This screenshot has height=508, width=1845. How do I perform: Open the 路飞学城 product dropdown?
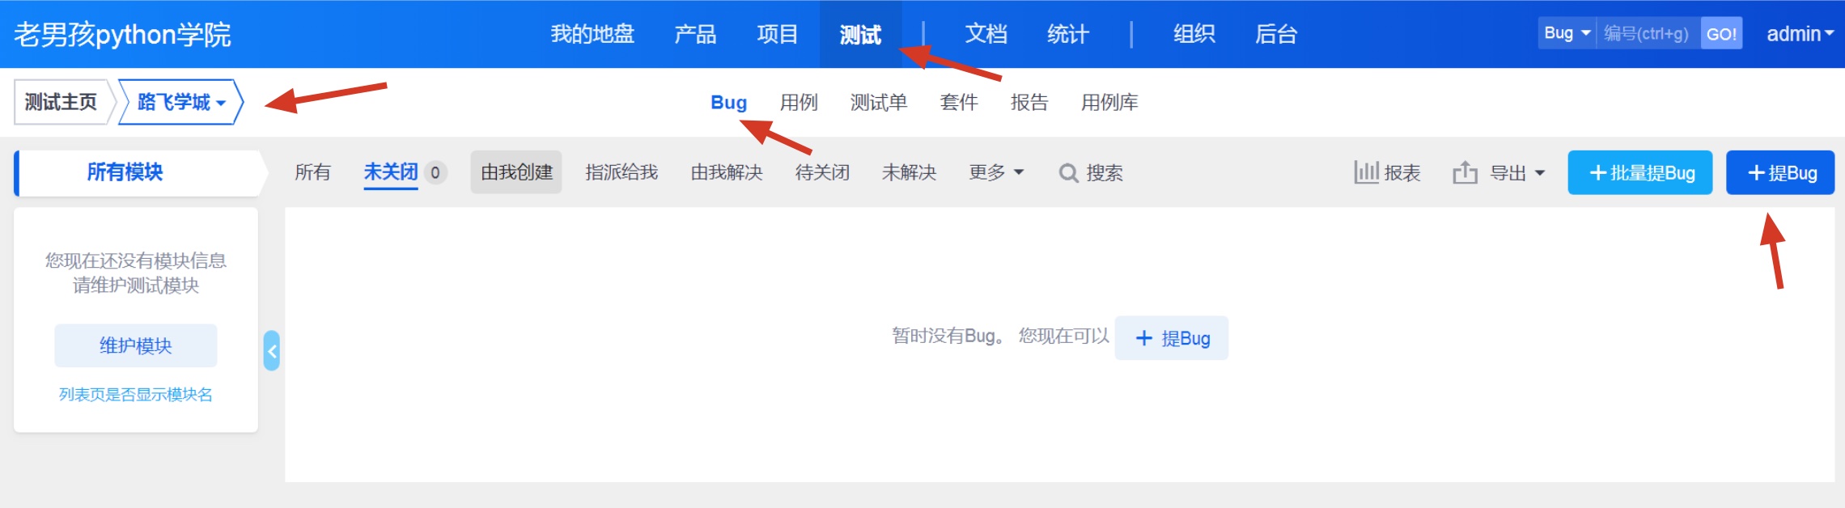pyautogui.click(x=180, y=102)
